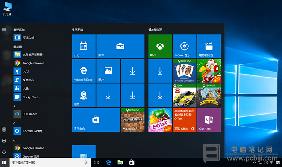Click the download tile right of Photos
The image size is (282, 167).
pos(133,71)
